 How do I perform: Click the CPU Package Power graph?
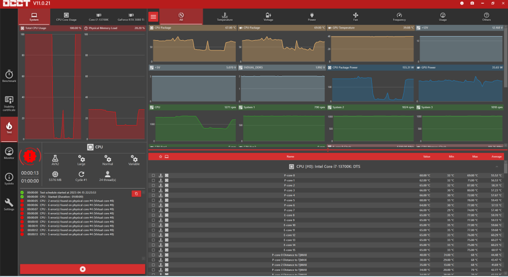371,84
